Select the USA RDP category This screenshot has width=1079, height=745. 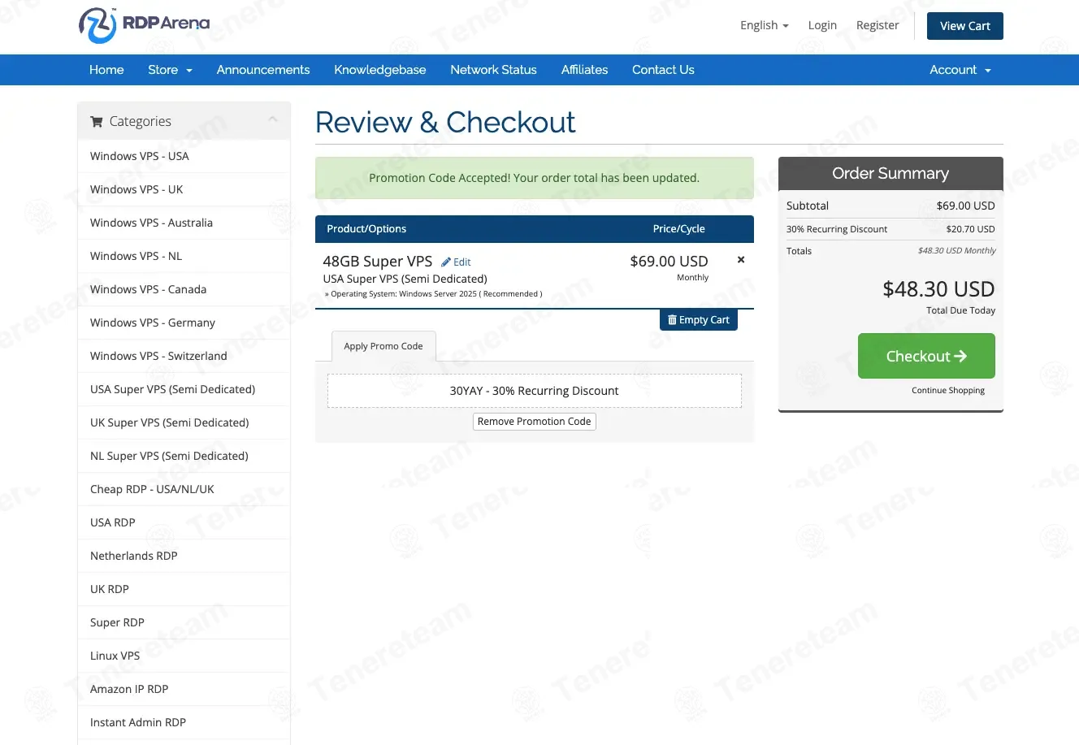tap(184, 522)
